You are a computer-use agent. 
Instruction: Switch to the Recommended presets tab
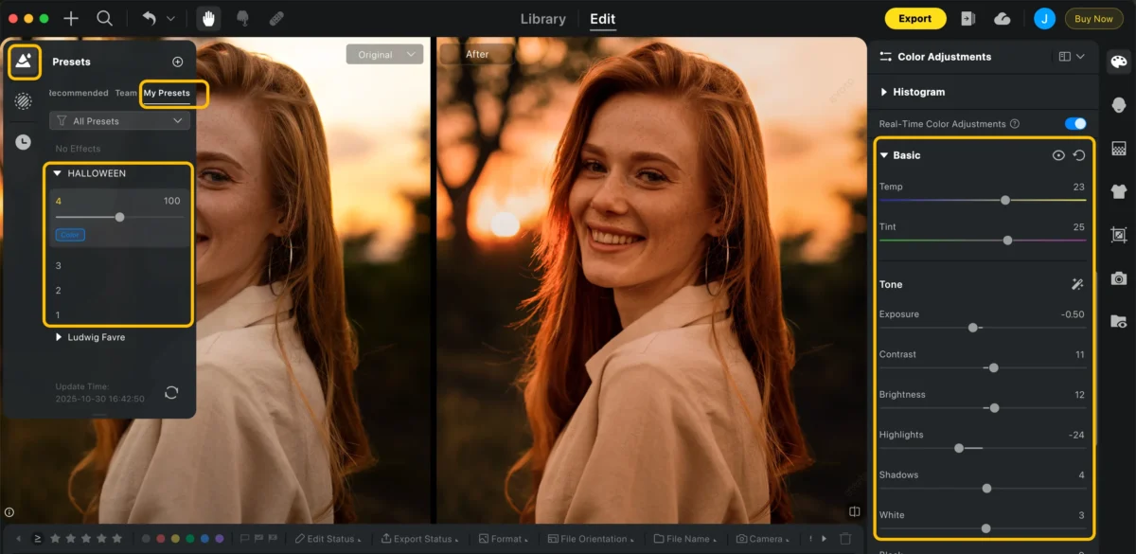79,93
